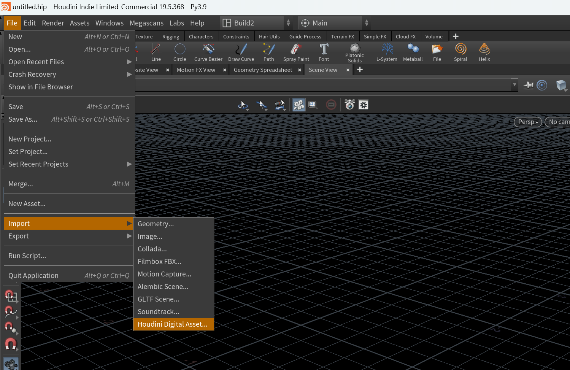Image resolution: width=570 pixels, height=370 pixels.
Task: Open the Edit menu
Action: [30, 23]
